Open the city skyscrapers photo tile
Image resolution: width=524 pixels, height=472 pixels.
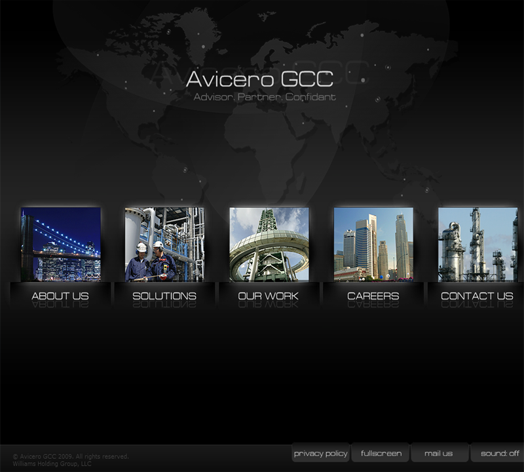(x=373, y=244)
